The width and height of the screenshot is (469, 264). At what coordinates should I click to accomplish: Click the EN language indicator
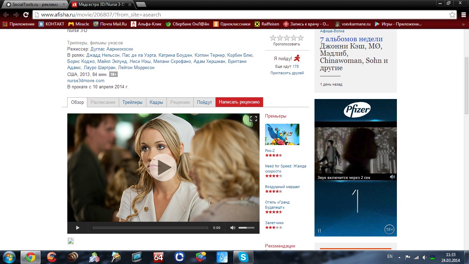point(390,256)
